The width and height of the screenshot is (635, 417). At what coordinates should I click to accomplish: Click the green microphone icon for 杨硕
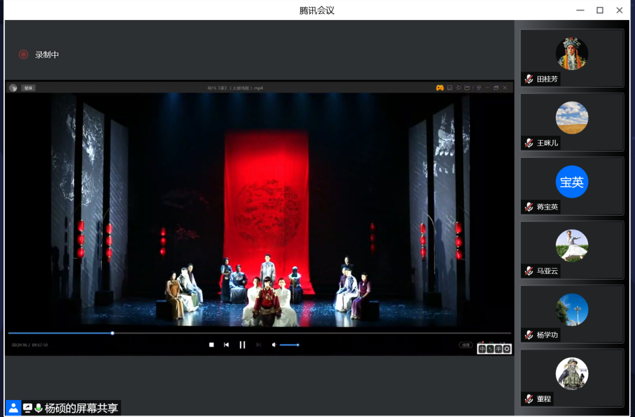[38, 408]
